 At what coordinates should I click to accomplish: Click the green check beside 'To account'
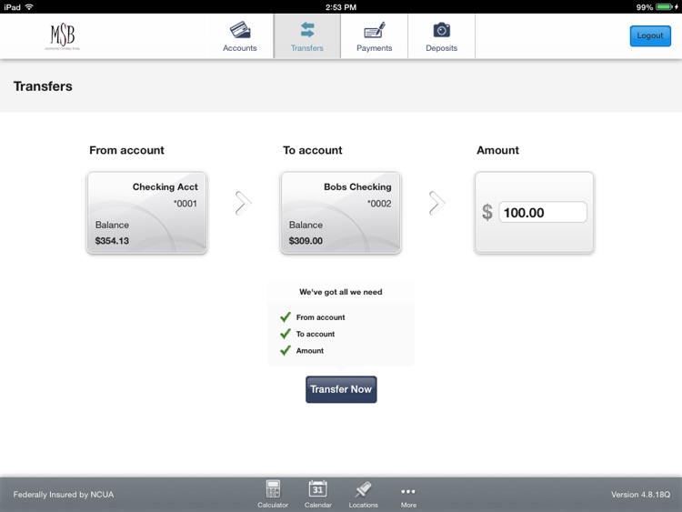[x=286, y=334]
